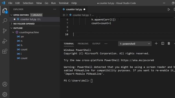
Task: Add a new terminal with plus icon
Action: click(x=156, y=44)
